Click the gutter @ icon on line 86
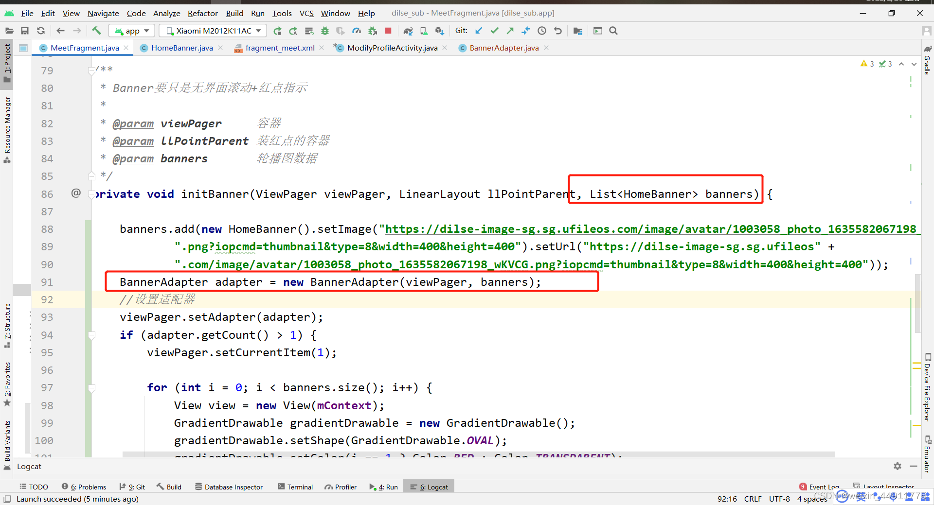 pyautogui.click(x=76, y=193)
